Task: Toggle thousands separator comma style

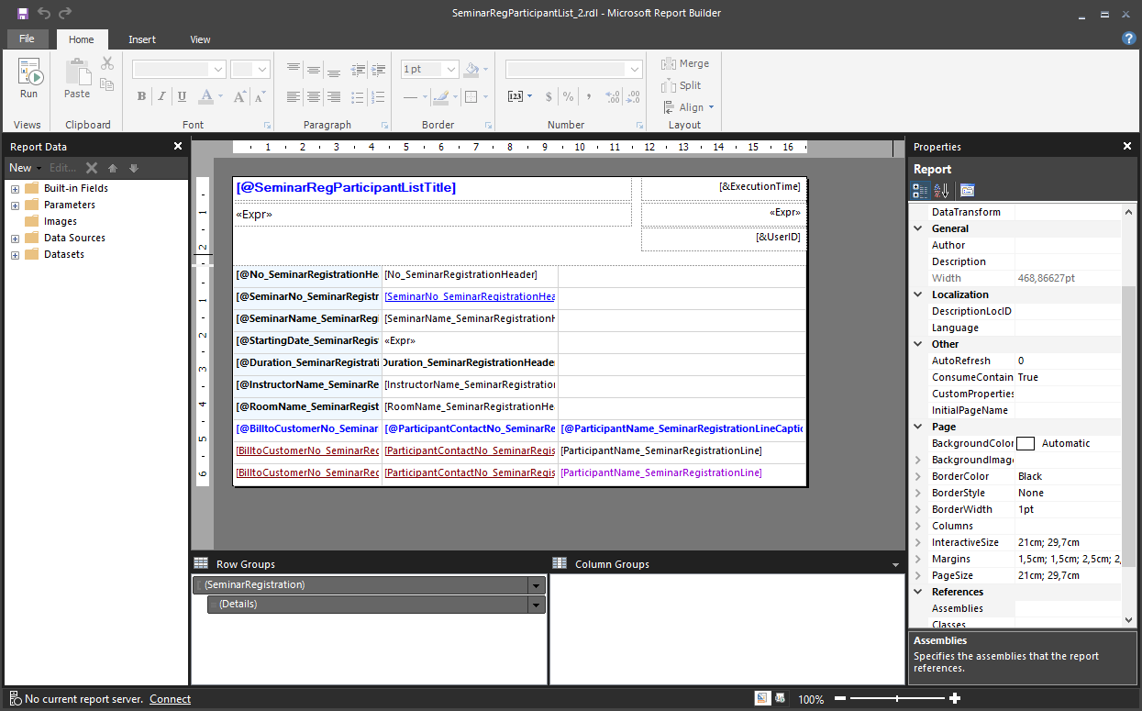Action: click(x=589, y=96)
